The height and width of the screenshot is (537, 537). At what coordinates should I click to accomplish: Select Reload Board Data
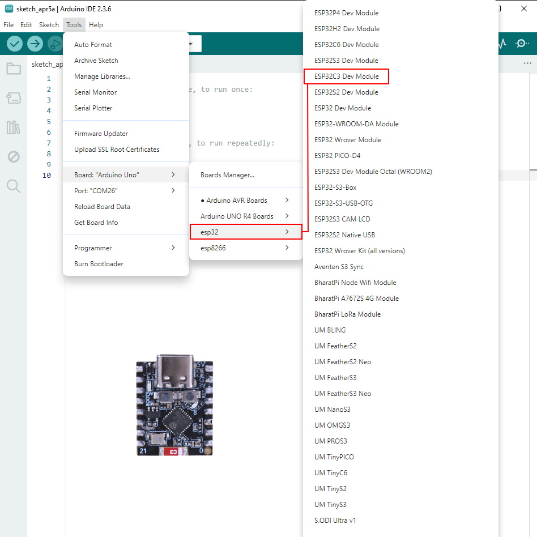pyautogui.click(x=126, y=207)
